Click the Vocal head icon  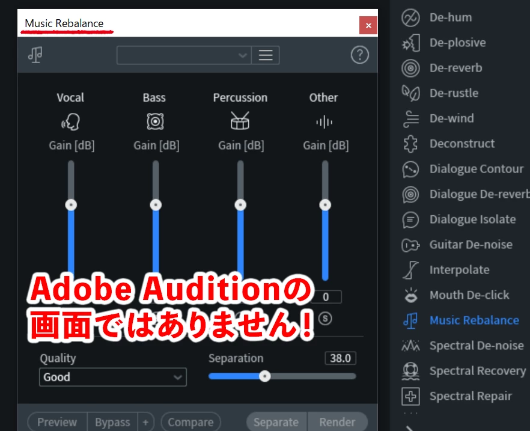70,121
